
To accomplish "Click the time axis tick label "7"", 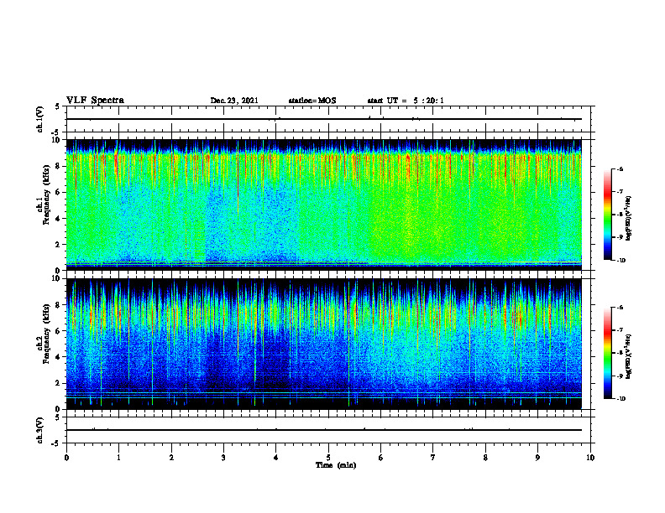I will coord(433,458).
